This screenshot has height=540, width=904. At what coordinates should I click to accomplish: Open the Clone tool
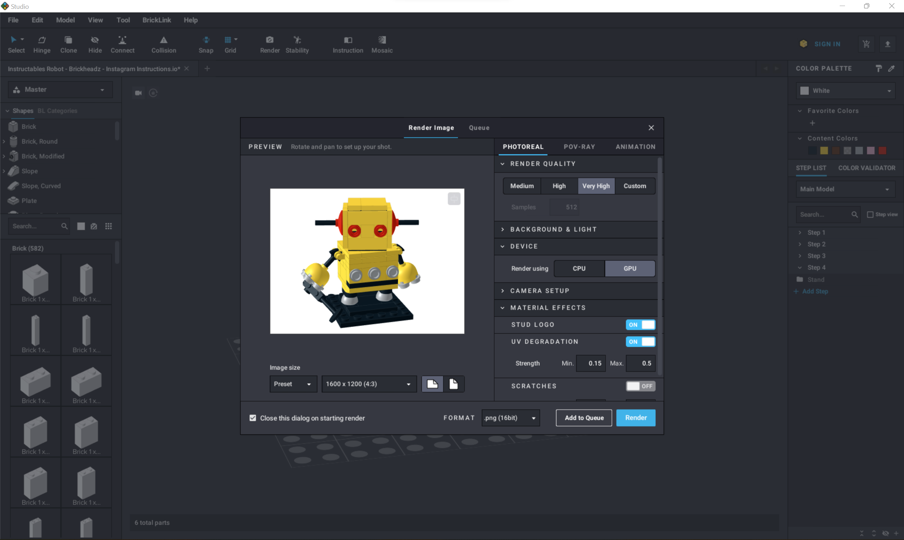coord(69,44)
